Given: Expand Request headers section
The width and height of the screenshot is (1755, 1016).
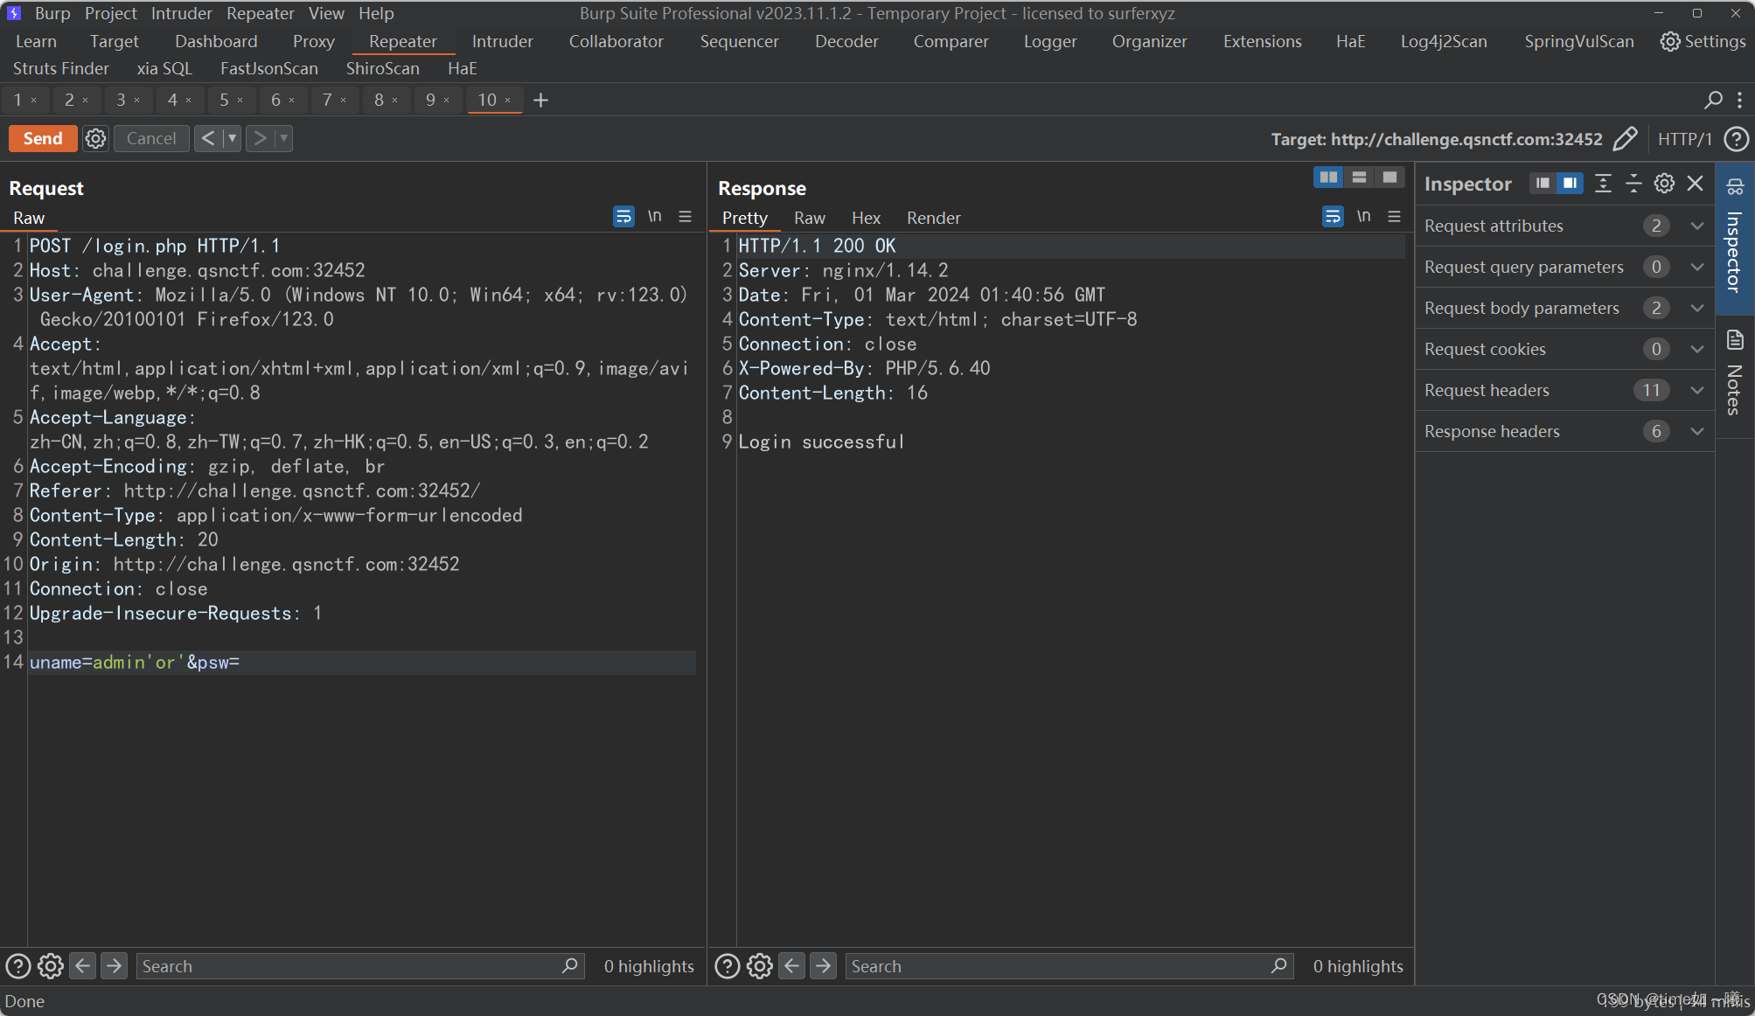Looking at the screenshot, I should pos(1564,390).
